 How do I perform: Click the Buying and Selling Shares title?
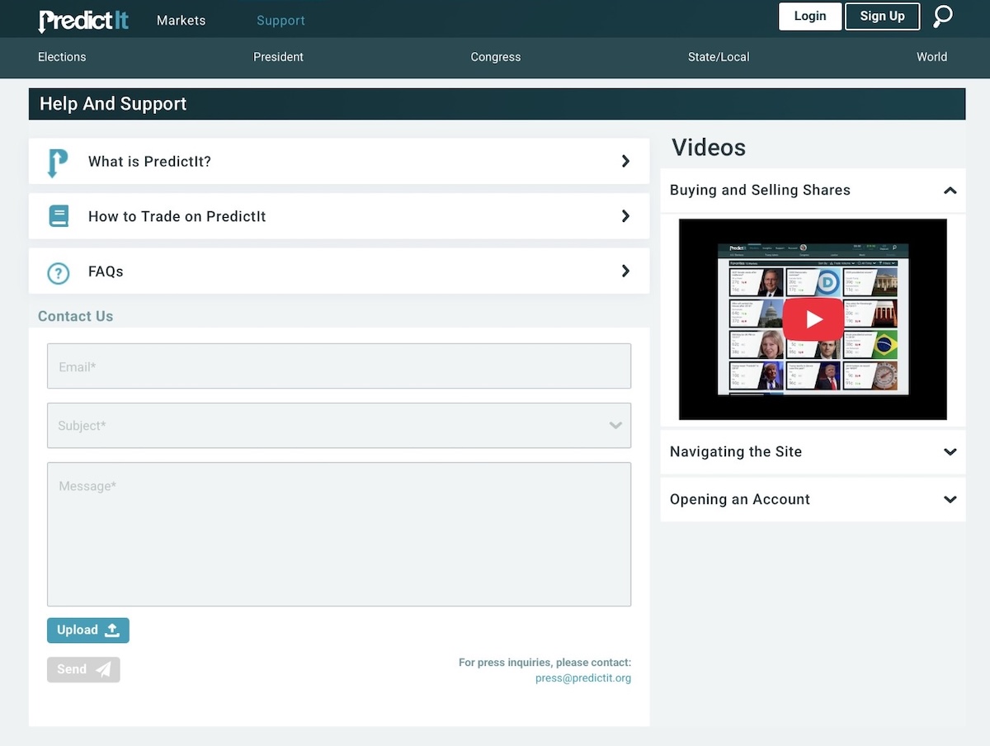pyautogui.click(x=760, y=190)
